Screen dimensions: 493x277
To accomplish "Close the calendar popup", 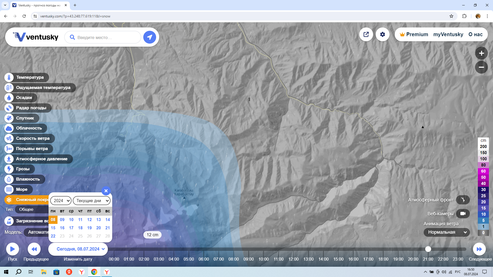I will pos(106,191).
